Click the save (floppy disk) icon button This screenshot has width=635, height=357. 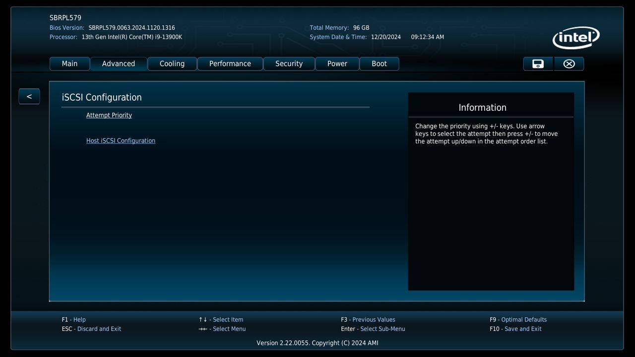click(x=538, y=63)
